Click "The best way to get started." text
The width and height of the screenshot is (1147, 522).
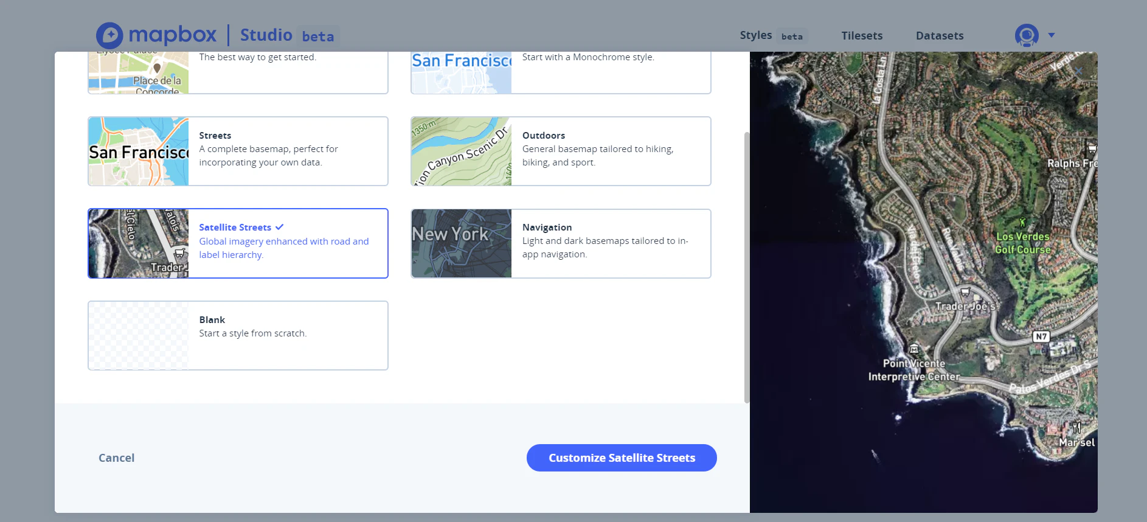coord(257,57)
